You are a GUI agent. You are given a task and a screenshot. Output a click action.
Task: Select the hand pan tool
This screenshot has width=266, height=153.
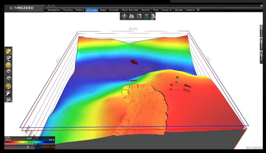click(8, 93)
